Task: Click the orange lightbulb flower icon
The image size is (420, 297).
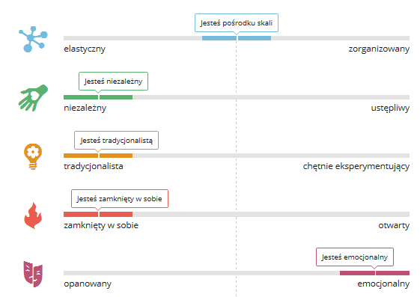Action: 33,156
